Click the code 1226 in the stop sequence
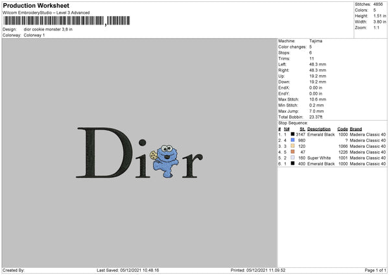Viewport: 389px width, 275px height. tap(343, 152)
